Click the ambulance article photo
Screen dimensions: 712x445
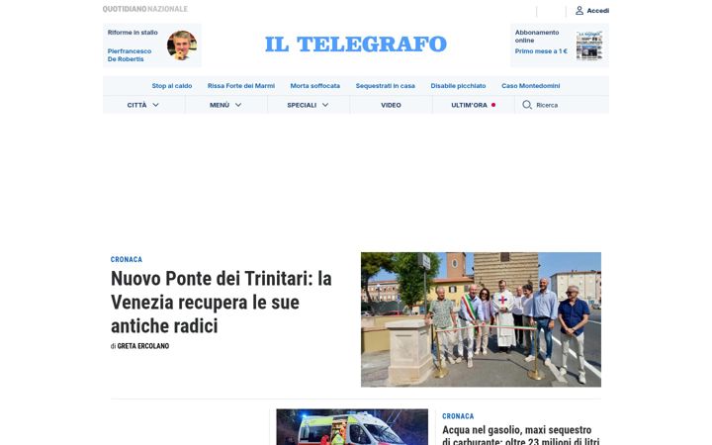(x=352, y=427)
